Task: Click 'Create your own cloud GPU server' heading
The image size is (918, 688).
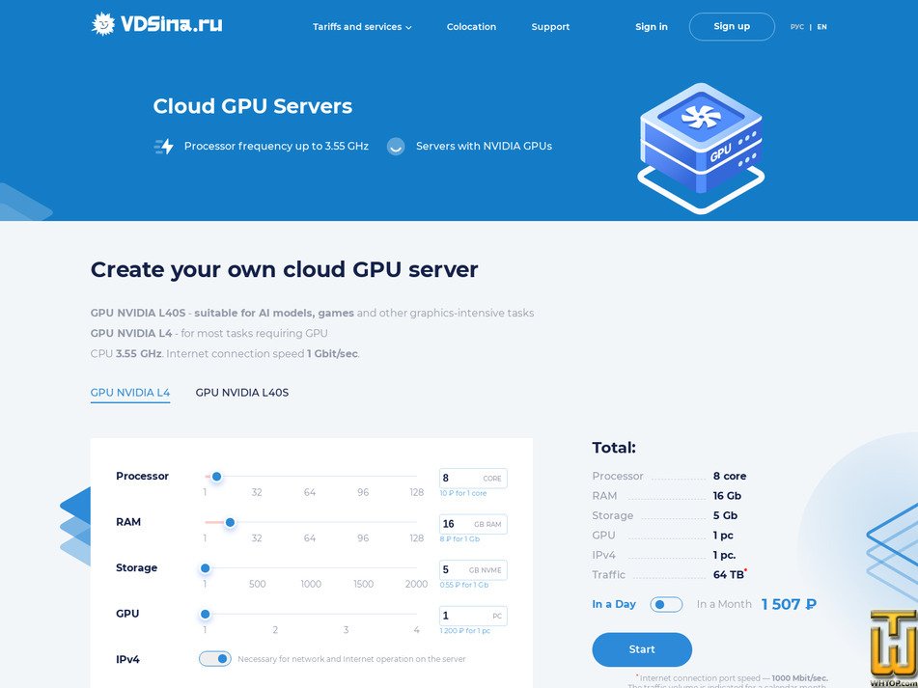Action: (x=284, y=270)
